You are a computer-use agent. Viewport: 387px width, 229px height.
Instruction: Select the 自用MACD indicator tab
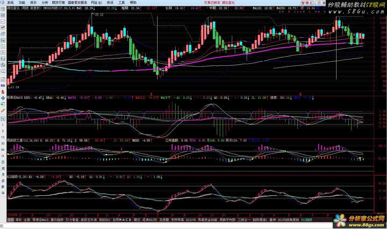point(122,220)
